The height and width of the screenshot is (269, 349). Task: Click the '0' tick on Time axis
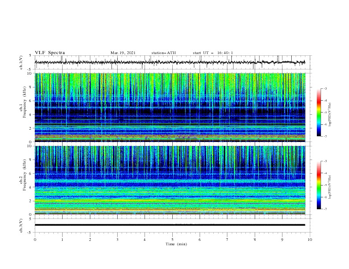point(35,240)
